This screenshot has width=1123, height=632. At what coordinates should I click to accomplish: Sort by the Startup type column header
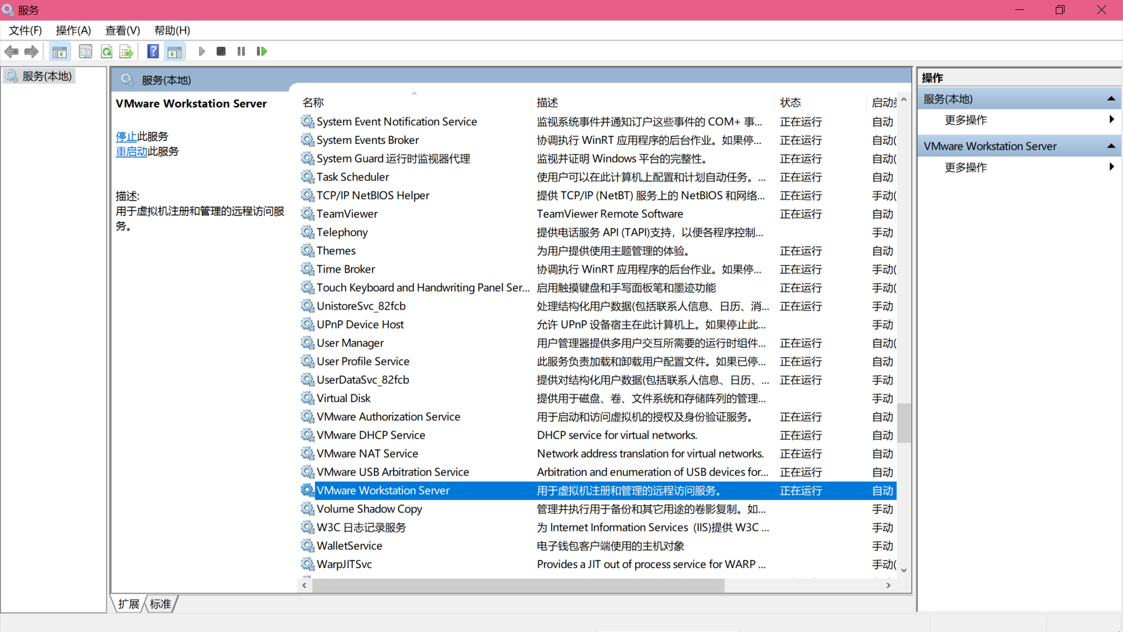[882, 102]
